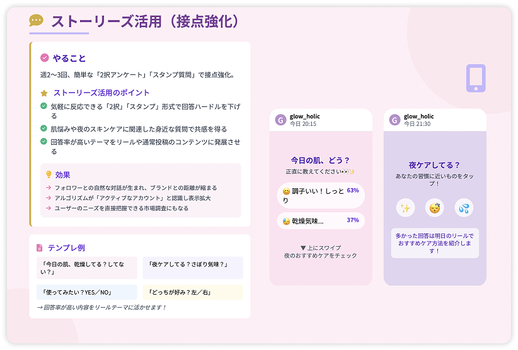Viewport: 518px width, 350px height.
Task: Click the text フォロワーとの自然な対話が生まれ
Action: coord(135,188)
